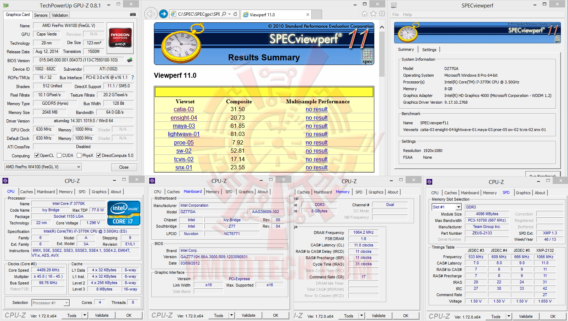Open the catia-03 viewset link

pyautogui.click(x=184, y=109)
